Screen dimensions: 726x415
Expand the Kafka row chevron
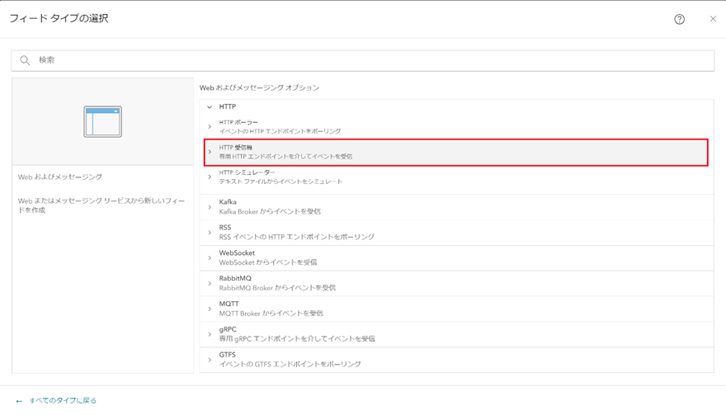[x=210, y=207]
